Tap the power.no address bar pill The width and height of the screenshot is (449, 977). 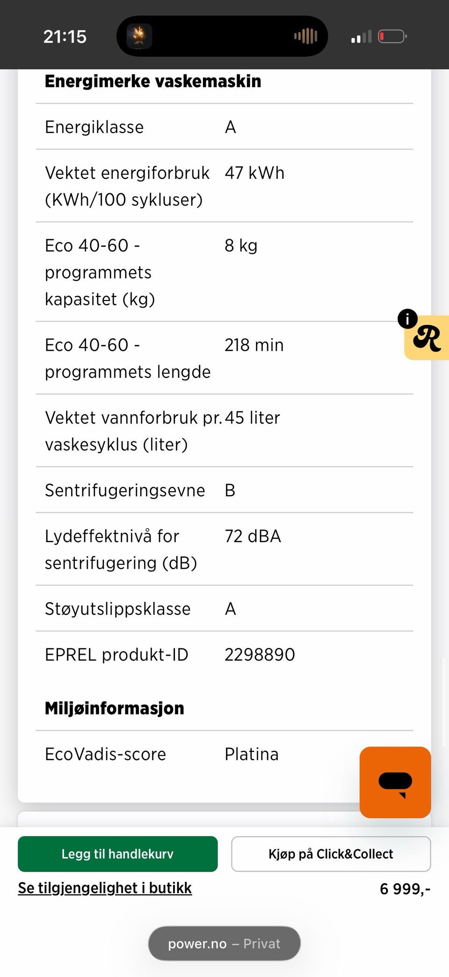pos(224,943)
